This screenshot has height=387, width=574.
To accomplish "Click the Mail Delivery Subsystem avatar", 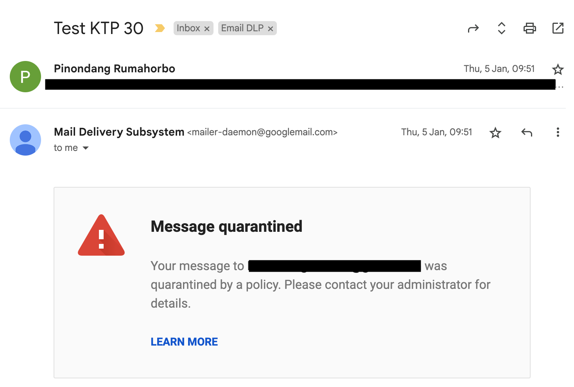I will pos(25,140).
